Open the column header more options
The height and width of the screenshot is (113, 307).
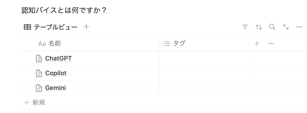[271, 44]
